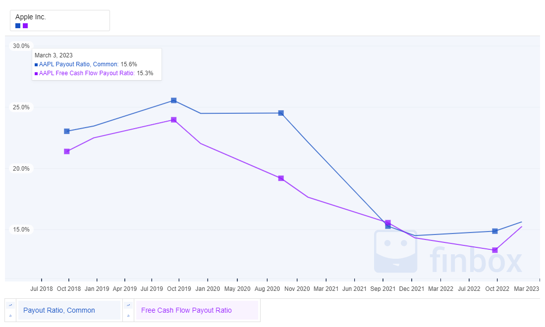Image resolution: width=545 pixels, height=327 pixels.
Task: Switch Payout Ratio, Common to bar chart mode
Action: [x=10, y=315]
